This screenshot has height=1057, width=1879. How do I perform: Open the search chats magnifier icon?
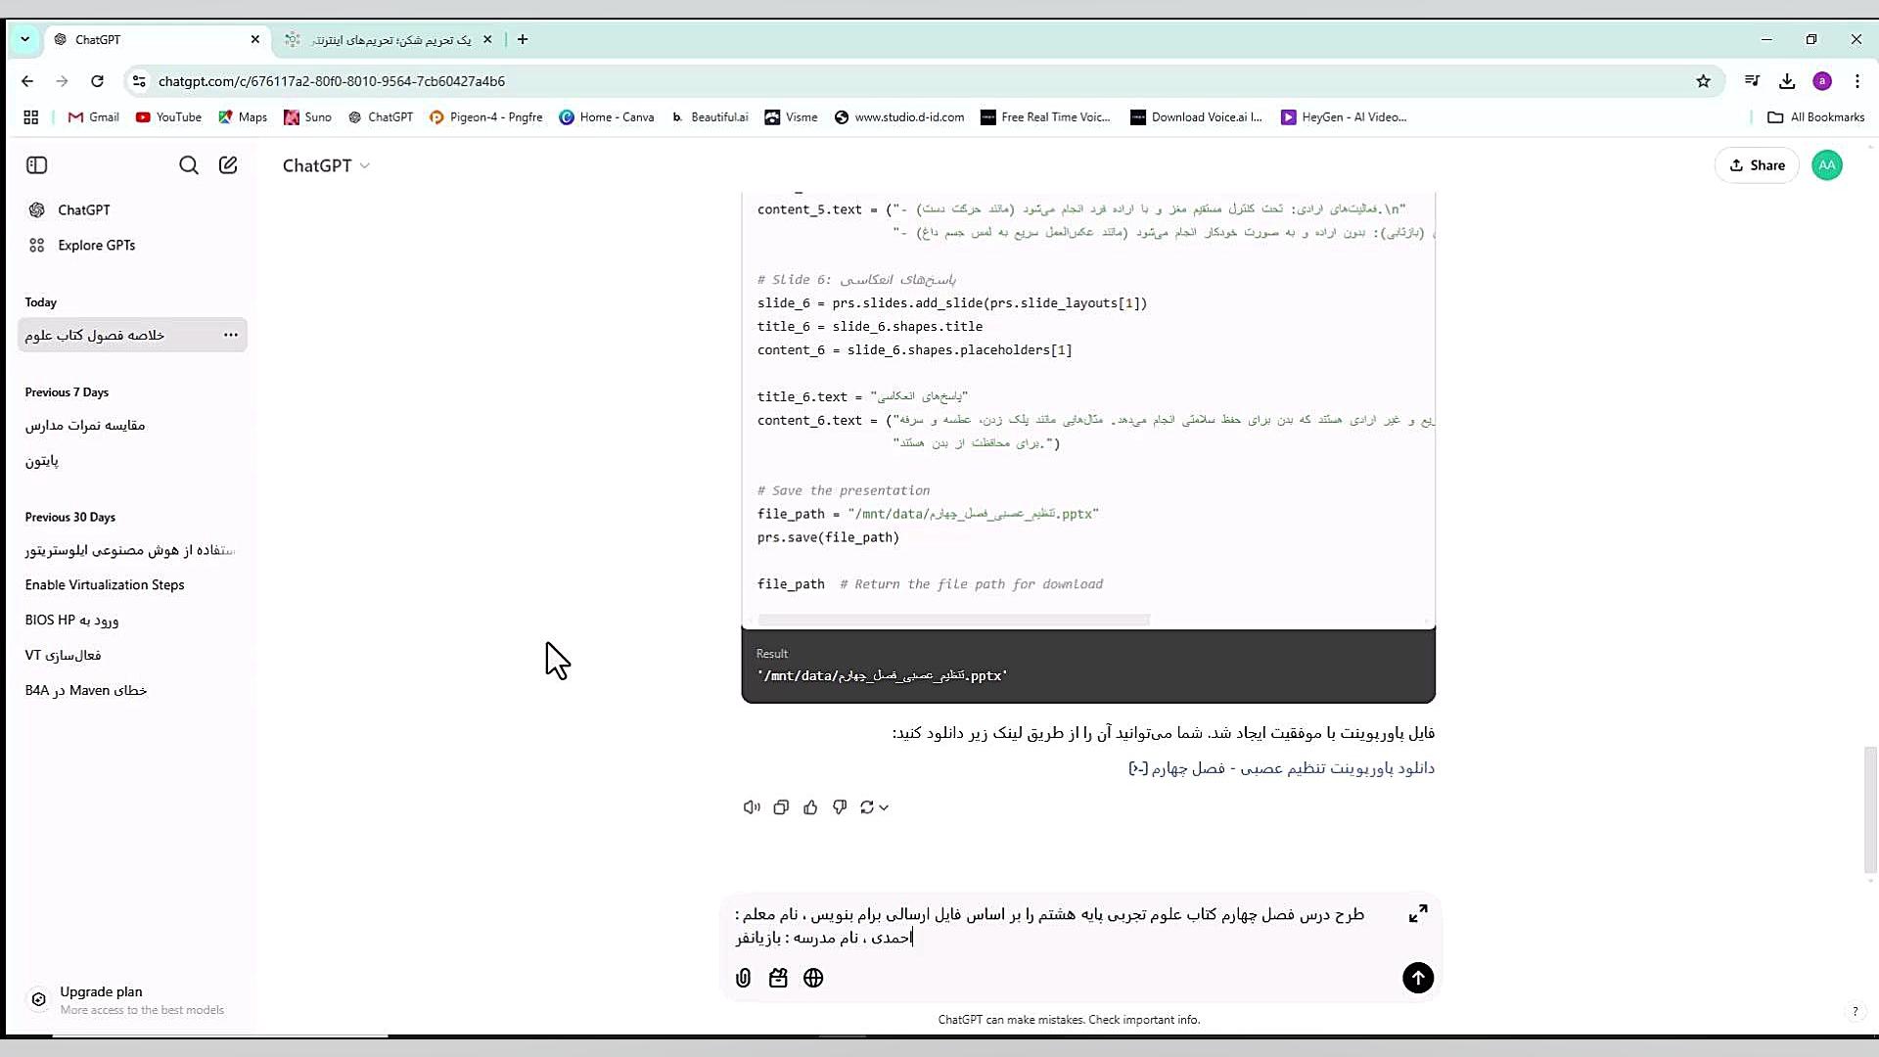click(189, 165)
